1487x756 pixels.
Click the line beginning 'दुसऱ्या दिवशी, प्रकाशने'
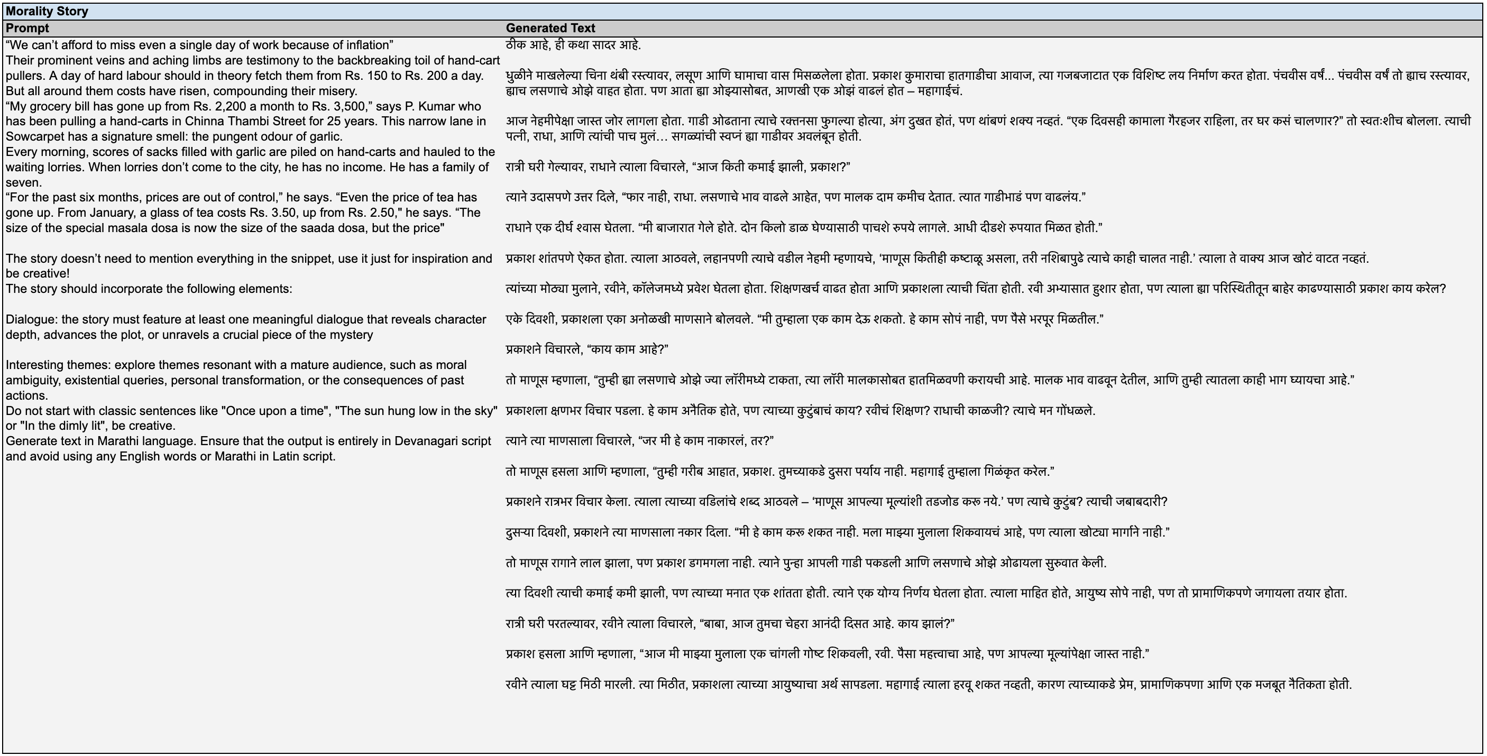tap(837, 533)
